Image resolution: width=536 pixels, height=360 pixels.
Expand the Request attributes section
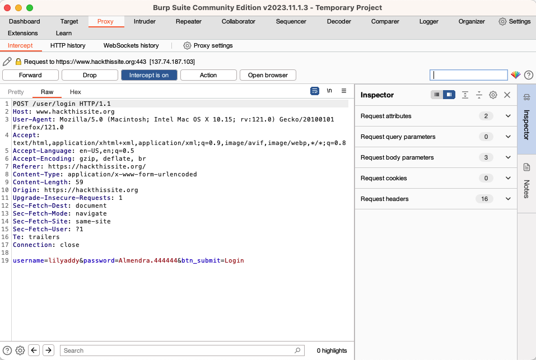click(x=507, y=116)
